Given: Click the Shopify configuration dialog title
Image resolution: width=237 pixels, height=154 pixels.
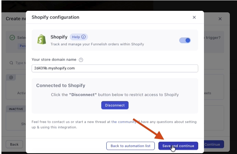Looking at the screenshot, I should pos(55,17).
